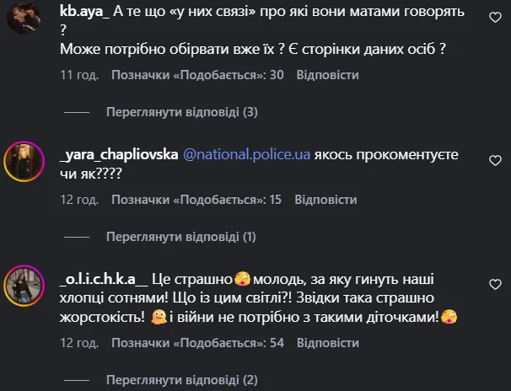Click the 12 год. timestamp under _yara_chapliovska comment
This screenshot has width=511, height=391.
[78, 200]
